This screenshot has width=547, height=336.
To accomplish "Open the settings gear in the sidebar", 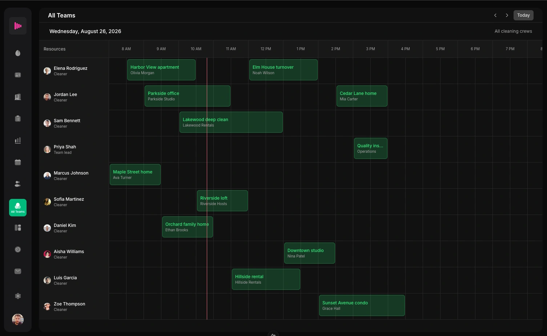I will click(18, 296).
